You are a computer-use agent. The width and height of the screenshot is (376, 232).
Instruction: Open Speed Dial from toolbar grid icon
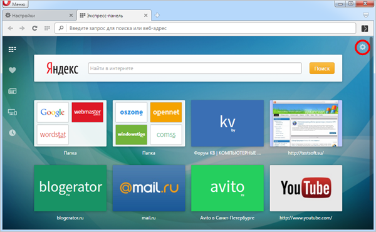47,28
